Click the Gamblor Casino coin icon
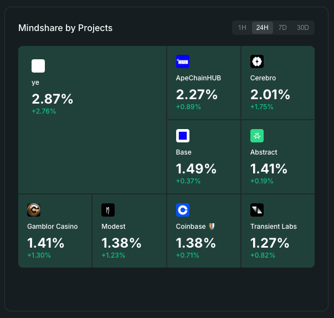The image size is (334, 318). [x=34, y=210]
